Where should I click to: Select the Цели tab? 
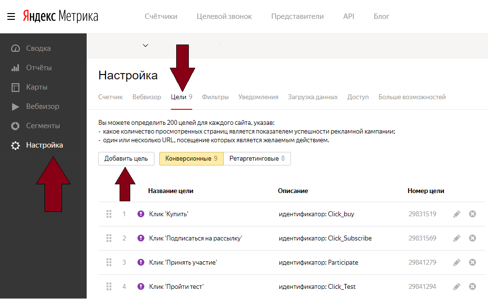[182, 97]
